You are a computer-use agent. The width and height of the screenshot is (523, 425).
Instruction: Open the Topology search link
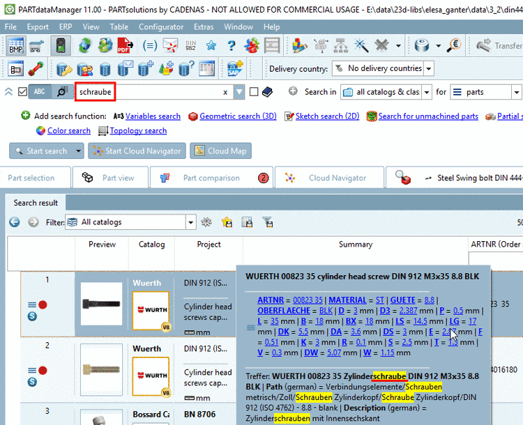click(x=138, y=131)
